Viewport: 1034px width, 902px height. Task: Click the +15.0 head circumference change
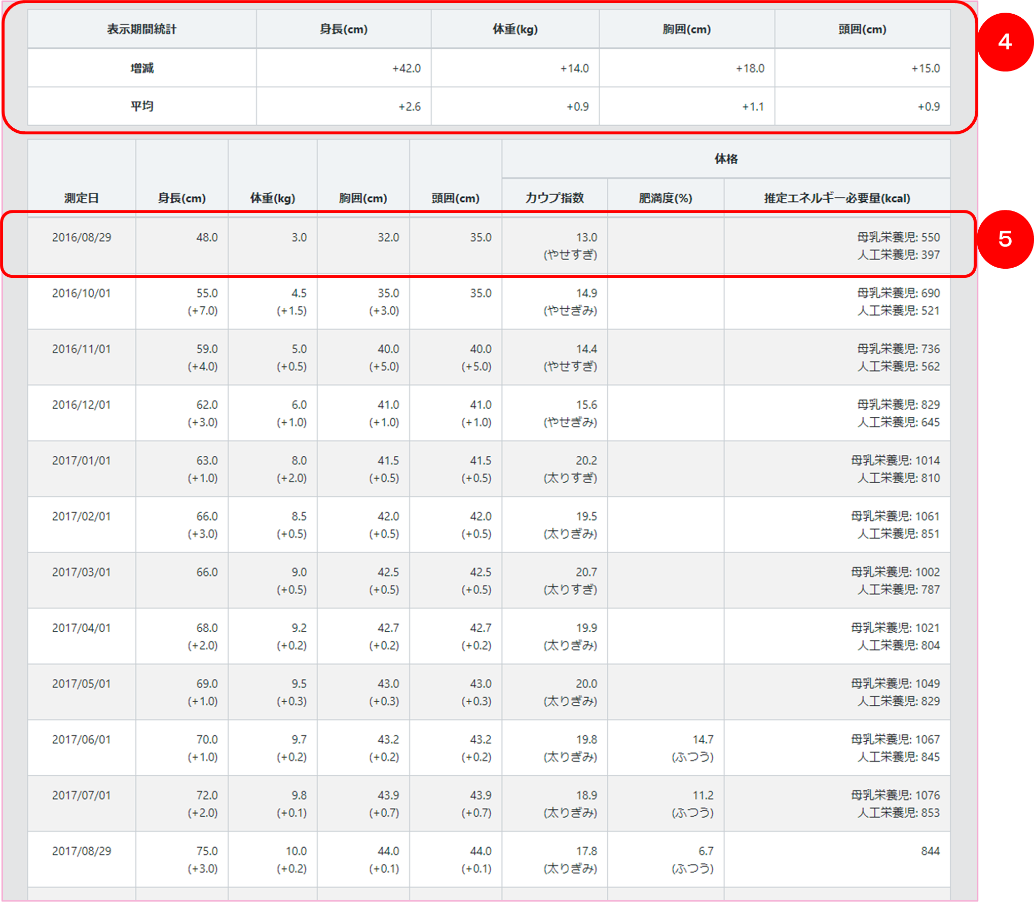click(925, 68)
